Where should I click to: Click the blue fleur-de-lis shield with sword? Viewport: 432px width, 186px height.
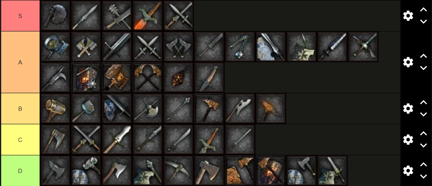coord(117,109)
